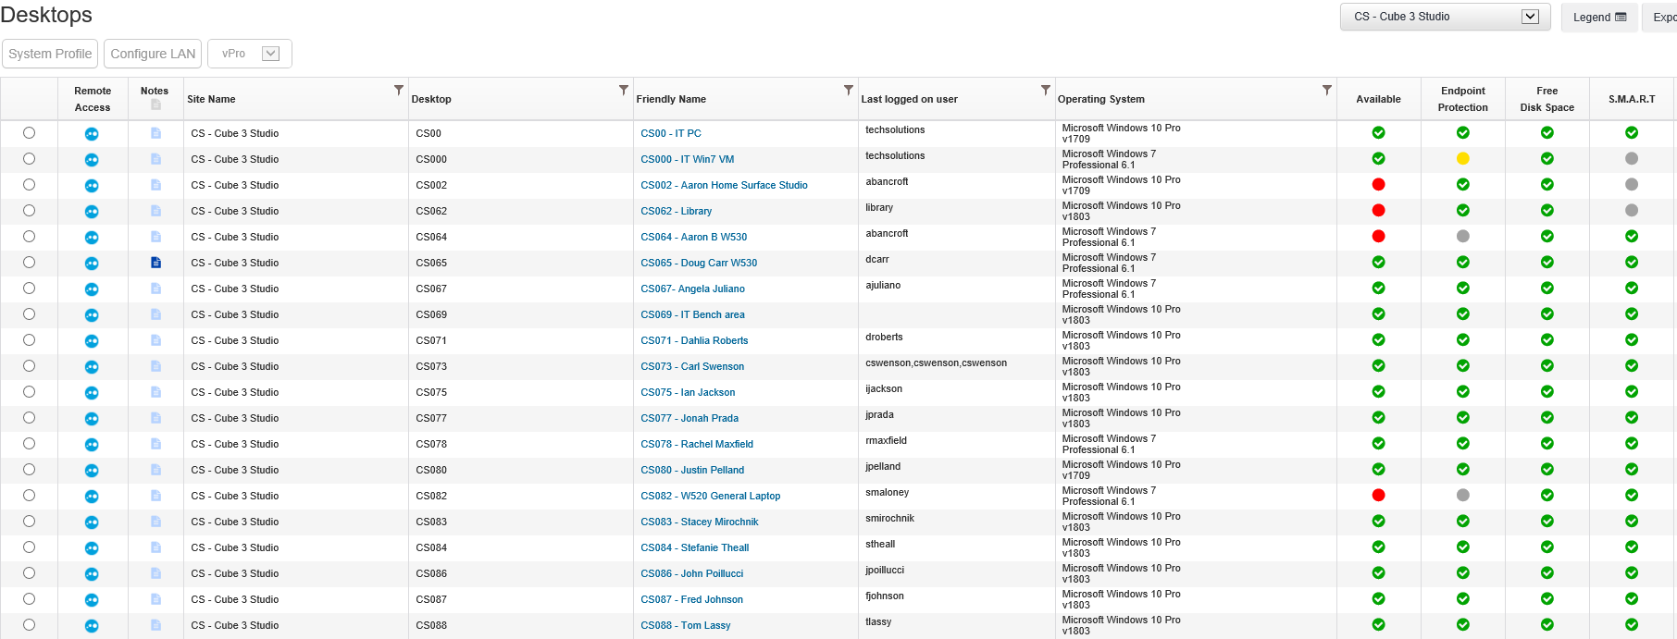Select radio button for CS000 row

[x=29, y=159]
